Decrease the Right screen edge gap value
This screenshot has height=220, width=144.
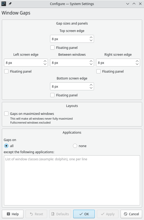coord(137,64)
